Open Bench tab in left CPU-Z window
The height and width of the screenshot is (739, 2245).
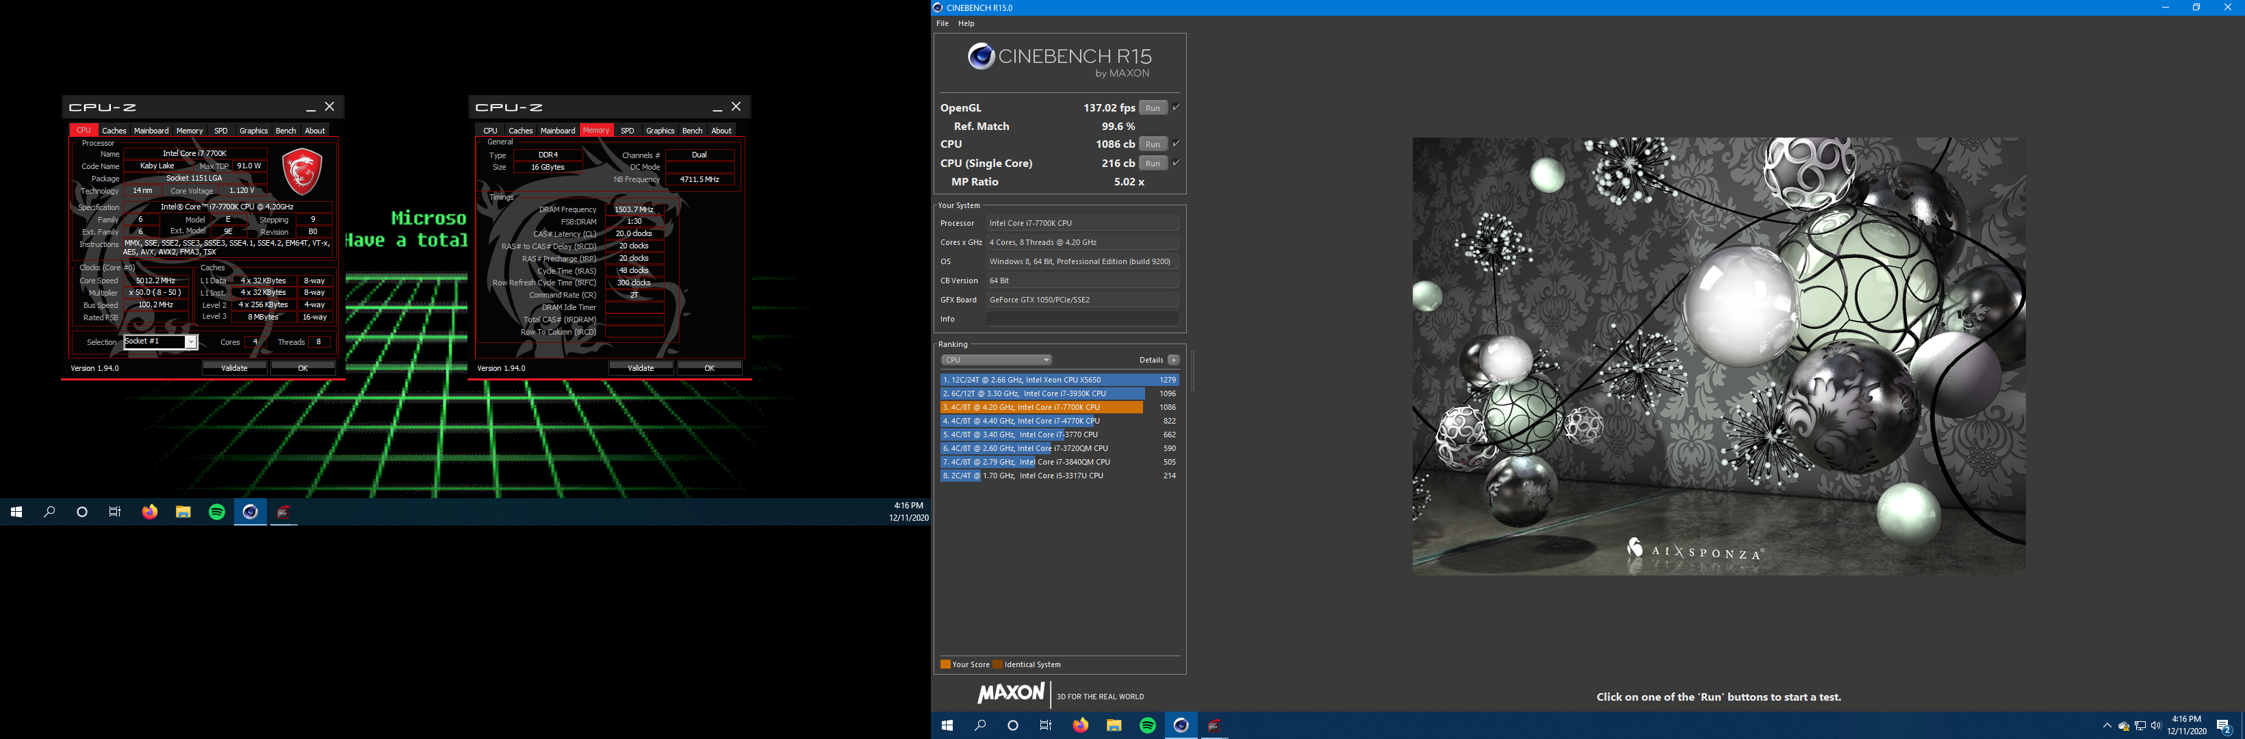tap(286, 131)
